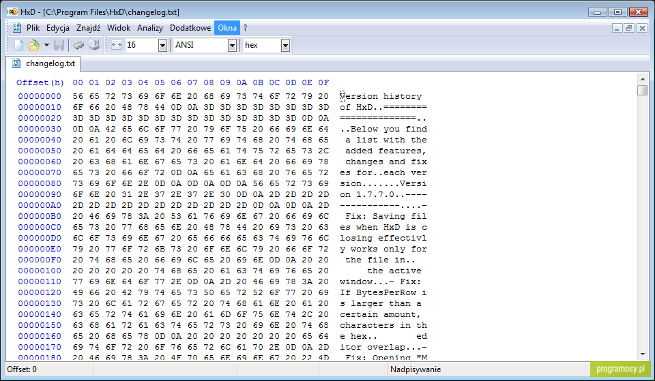Click the document icon in the menu bar
Viewport: 655px width, 381px height.
click(x=16, y=28)
